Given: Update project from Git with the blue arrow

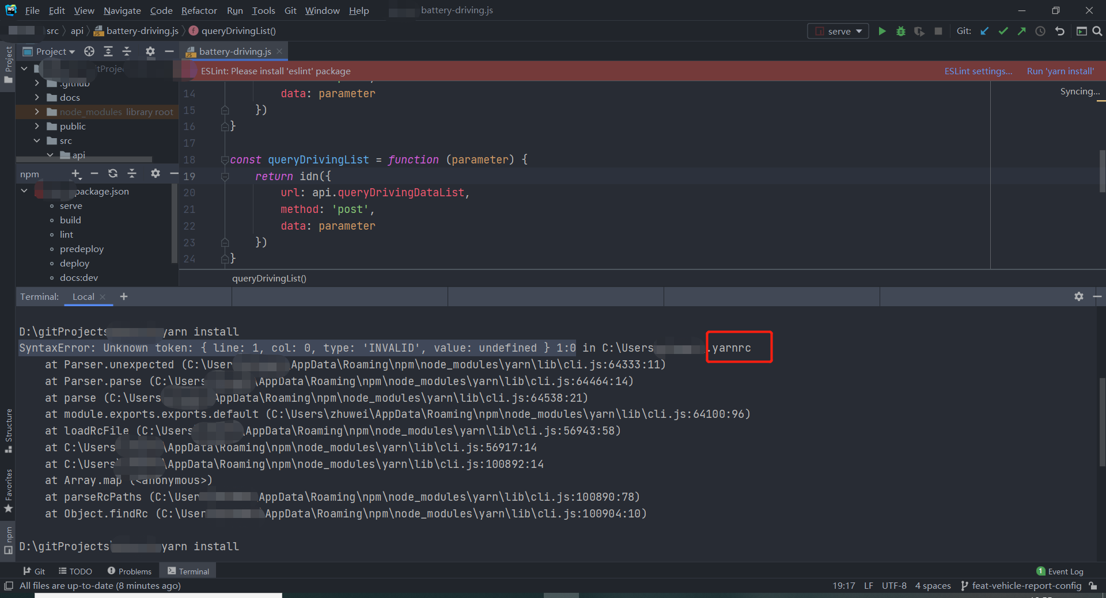Looking at the screenshot, I should click(984, 31).
